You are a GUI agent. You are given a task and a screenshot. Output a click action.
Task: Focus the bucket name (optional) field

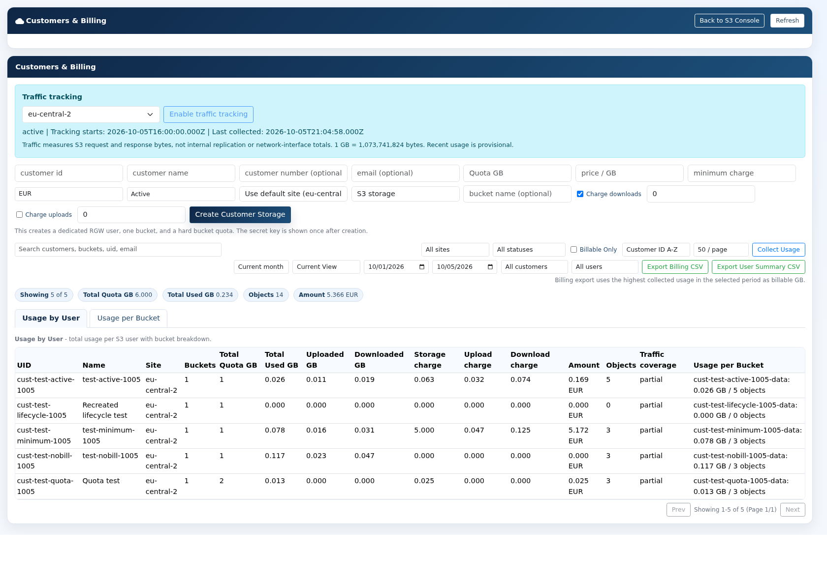pyautogui.click(x=517, y=194)
